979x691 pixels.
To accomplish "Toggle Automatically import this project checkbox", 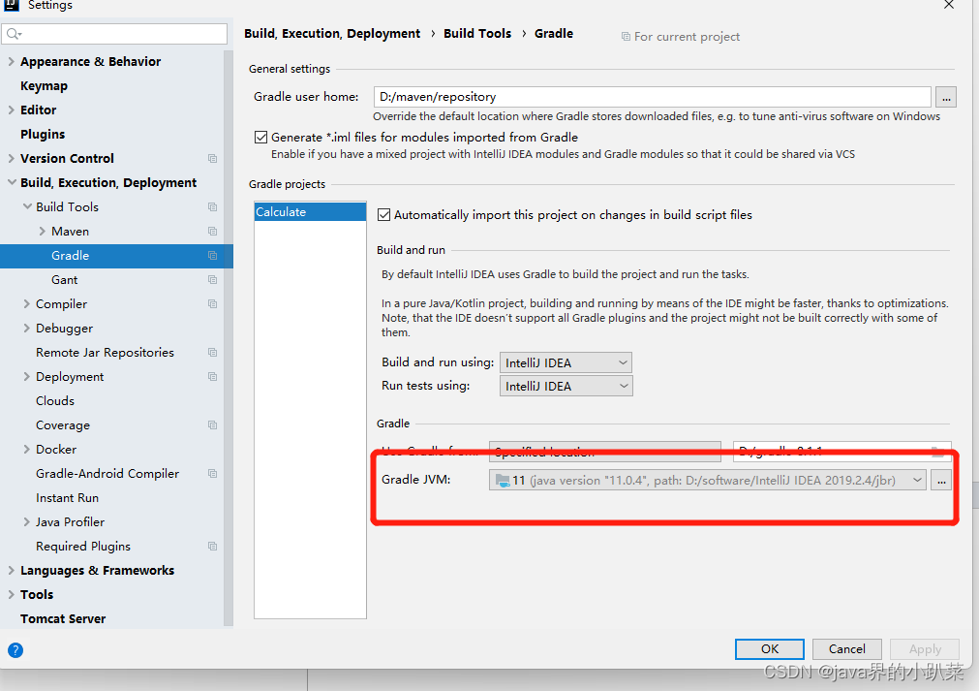I will tap(384, 215).
